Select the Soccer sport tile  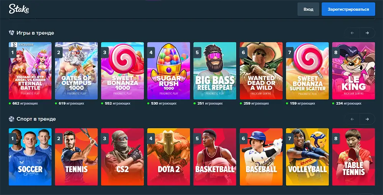(30, 157)
